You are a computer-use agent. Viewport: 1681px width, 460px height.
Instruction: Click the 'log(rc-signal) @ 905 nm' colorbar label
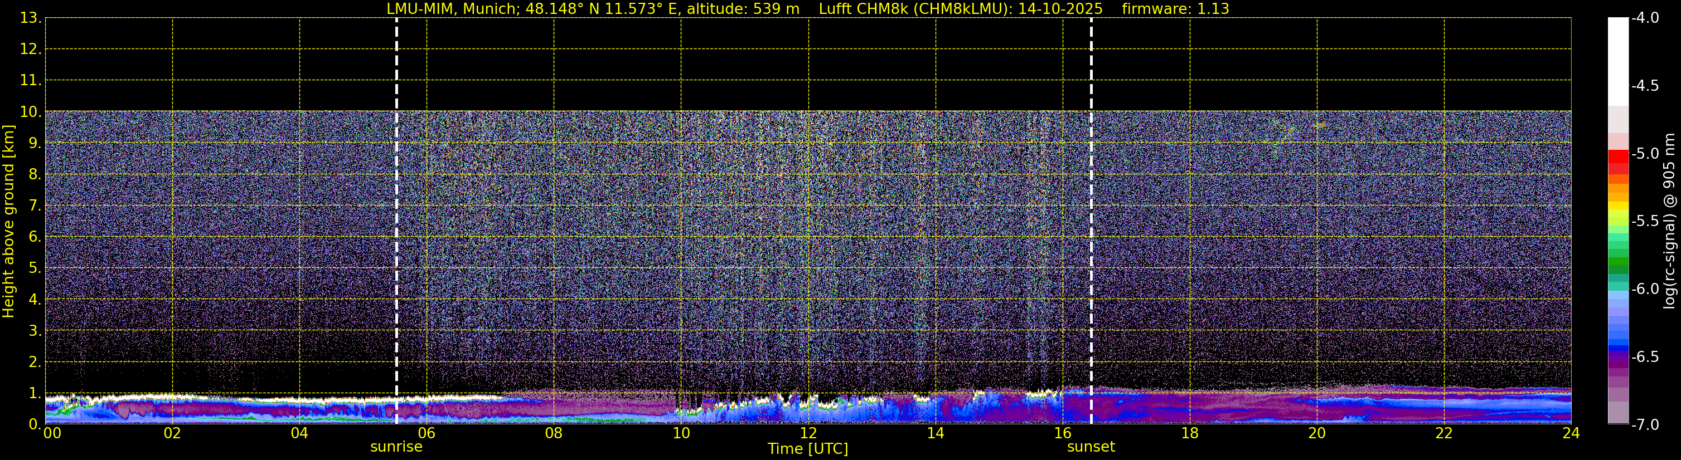pyautogui.click(x=1669, y=220)
